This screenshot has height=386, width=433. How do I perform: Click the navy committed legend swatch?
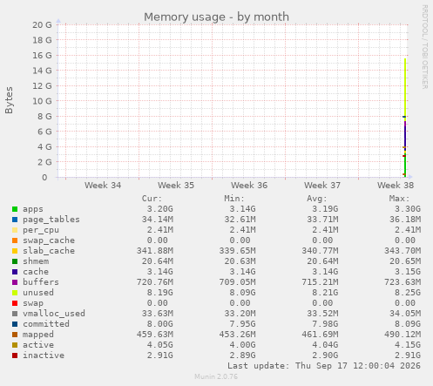15,324
